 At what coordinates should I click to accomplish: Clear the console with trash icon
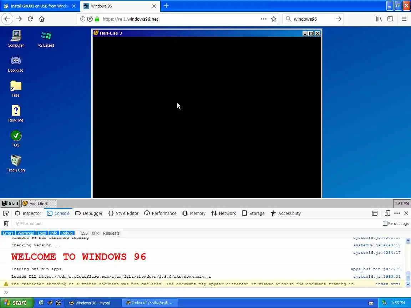[x=6, y=224]
